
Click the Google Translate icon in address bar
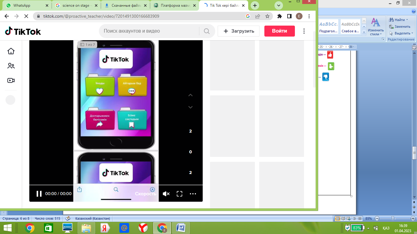[x=248, y=16]
